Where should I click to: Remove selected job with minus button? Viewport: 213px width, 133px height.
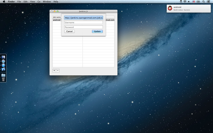(x=58, y=70)
